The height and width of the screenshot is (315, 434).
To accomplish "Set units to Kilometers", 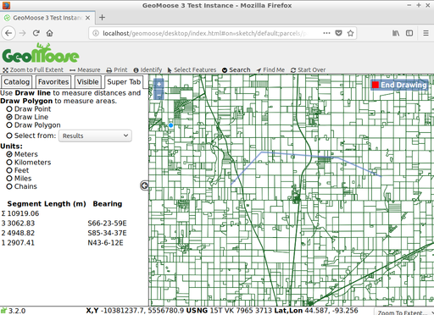I will tap(9, 163).
